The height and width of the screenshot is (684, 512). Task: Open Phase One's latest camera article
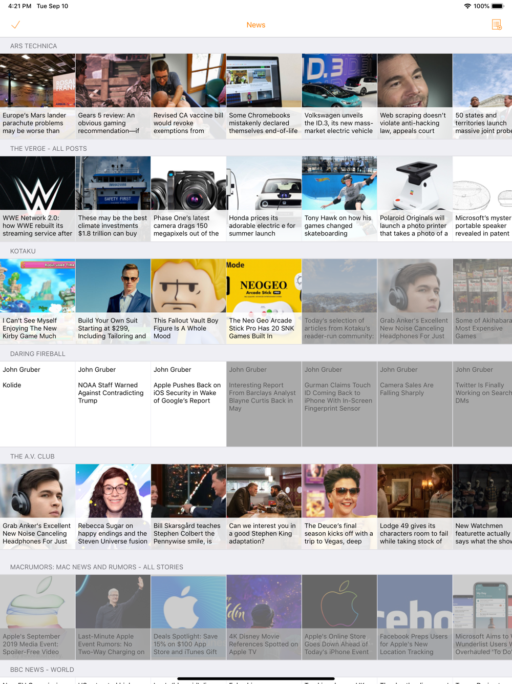tap(188, 199)
